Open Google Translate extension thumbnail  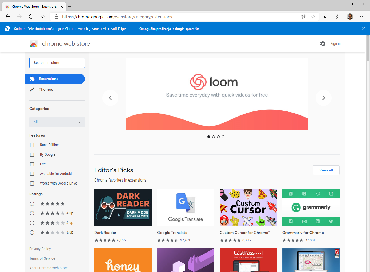[186, 207]
